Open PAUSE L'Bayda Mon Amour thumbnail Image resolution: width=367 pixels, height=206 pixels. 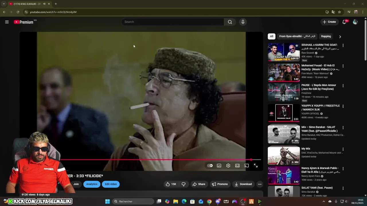284,92
